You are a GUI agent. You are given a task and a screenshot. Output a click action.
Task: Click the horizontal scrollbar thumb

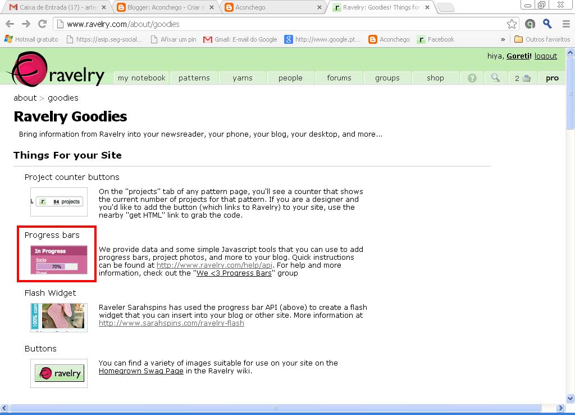[x=275, y=408]
